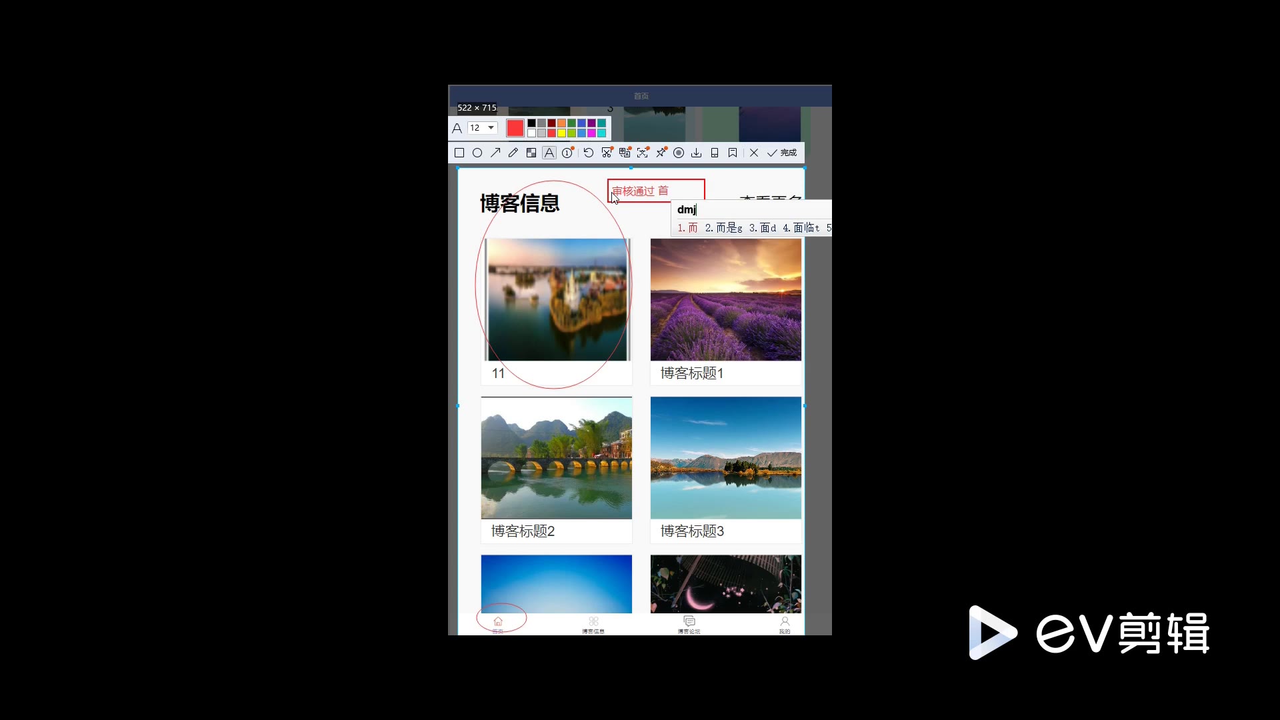The image size is (1280, 720).
Task: Open the blue sky blog thumbnail
Action: pyautogui.click(x=557, y=584)
